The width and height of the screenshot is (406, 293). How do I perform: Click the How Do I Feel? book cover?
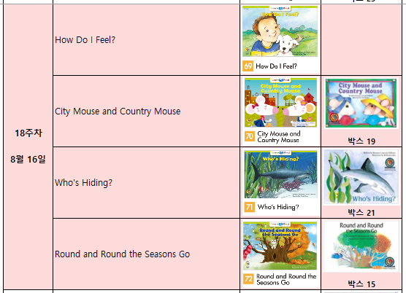coord(280,31)
